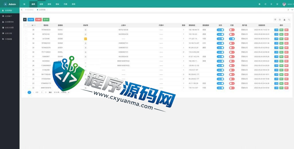The width and height of the screenshot is (294, 149).
Task: Open third sidebar item with user-plus icon
Action: coord(10,22)
